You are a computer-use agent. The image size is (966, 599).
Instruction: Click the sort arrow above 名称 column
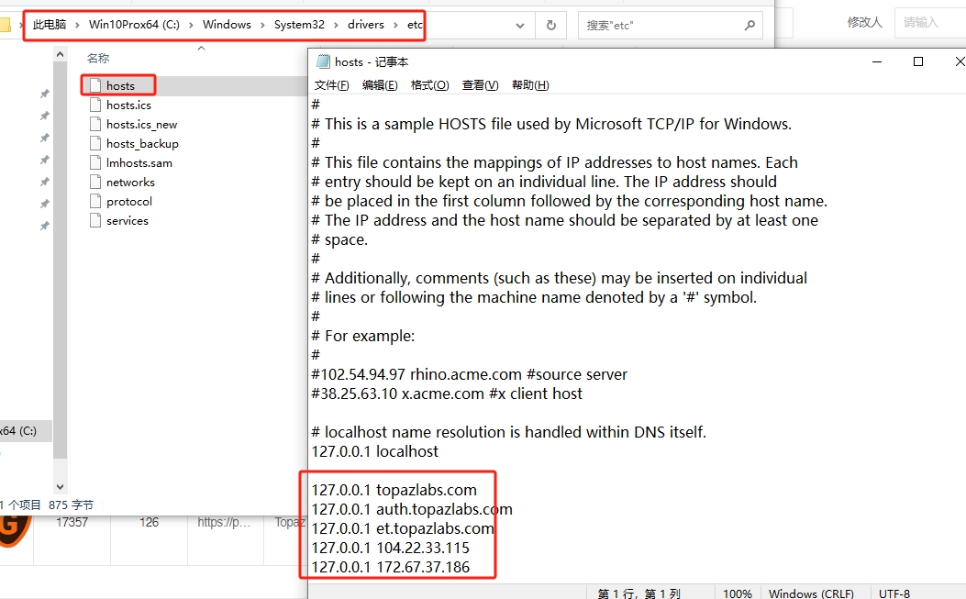pos(201,48)
